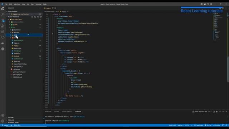
Task: Open the notifications bell in status bar
Action: click(x=226, y=125)
